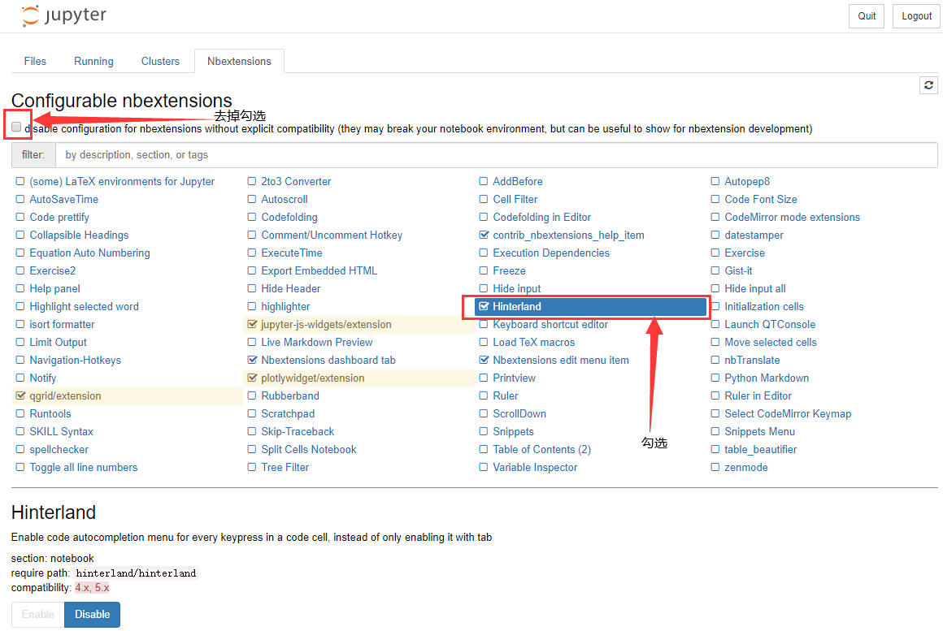Open the Files tab
Screen dimensions: 943x631
(x=35, y=61)
